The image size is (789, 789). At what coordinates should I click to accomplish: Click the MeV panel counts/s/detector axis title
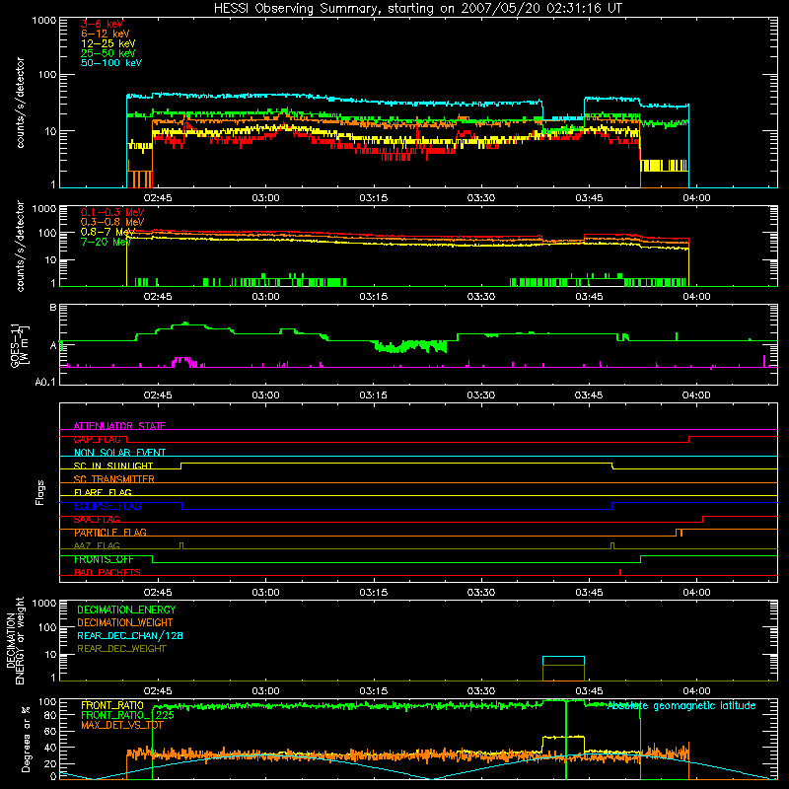(21, 246)
